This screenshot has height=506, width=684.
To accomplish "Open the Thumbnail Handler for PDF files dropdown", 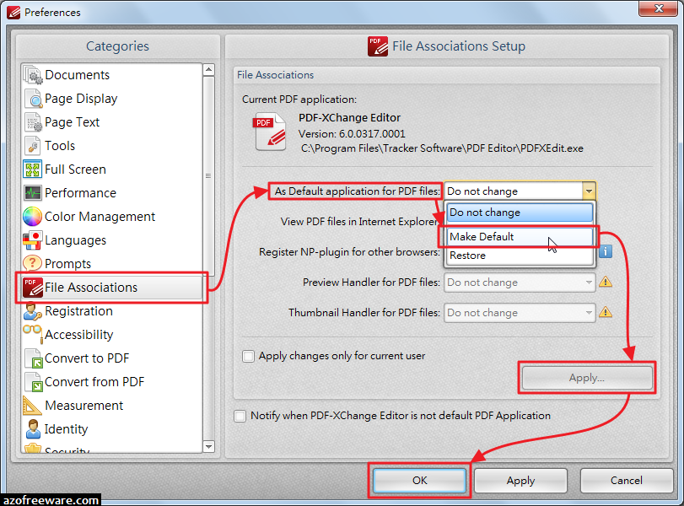I will [x=520, y=313].
